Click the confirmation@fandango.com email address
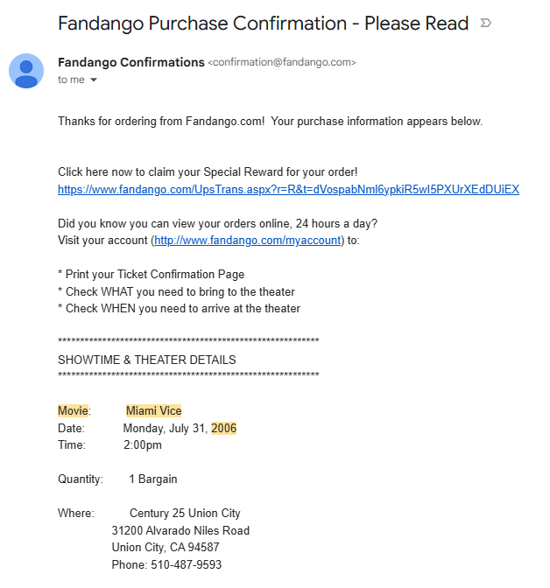 (x=282, y=62)
